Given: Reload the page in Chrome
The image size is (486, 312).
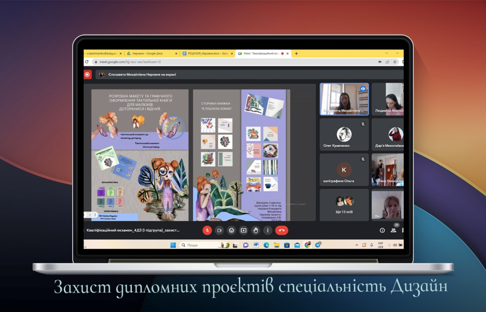Looking at the screenshot, I should coord(87,62).
